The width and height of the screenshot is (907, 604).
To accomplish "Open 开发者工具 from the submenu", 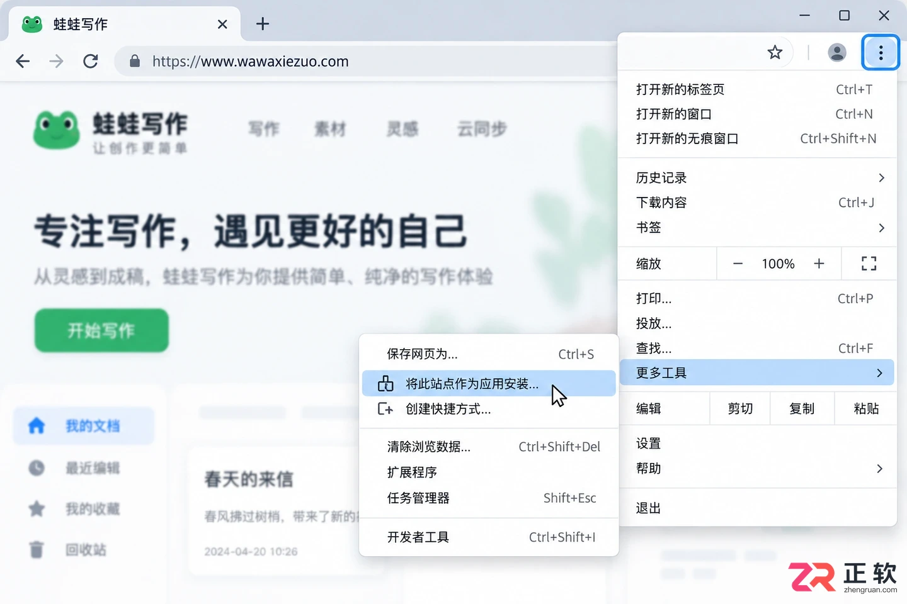I will pyautogui.click(x=489, y=537).
